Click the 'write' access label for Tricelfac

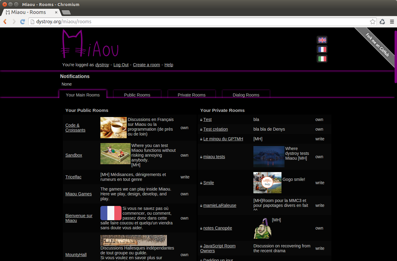click(185, 177)
